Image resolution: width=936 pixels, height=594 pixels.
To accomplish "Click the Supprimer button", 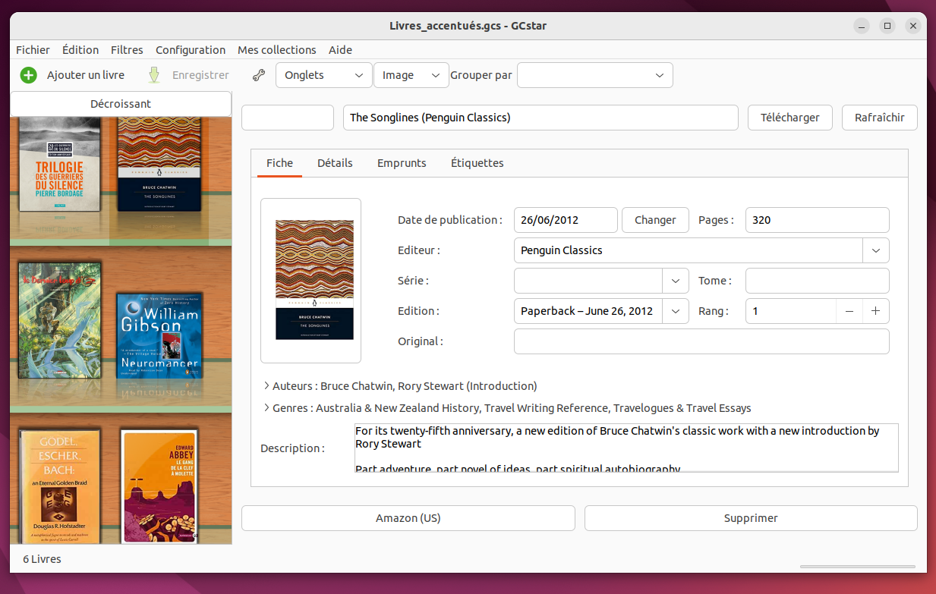I will click(x=750, y=518).
